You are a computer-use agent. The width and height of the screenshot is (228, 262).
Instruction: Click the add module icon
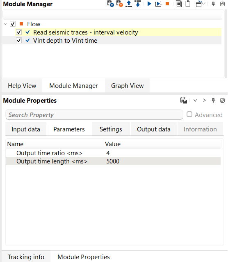click(x=110, y=4)
